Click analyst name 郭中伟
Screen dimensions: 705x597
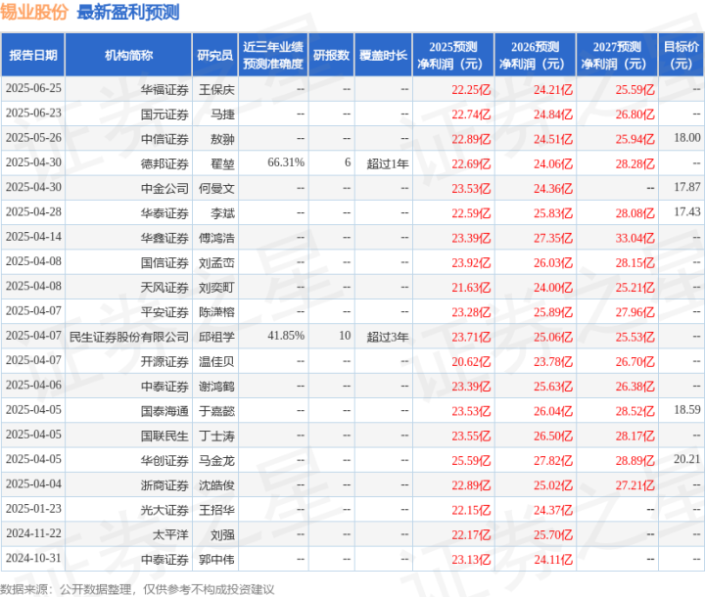pyautogui.click(x=216, y=560)
